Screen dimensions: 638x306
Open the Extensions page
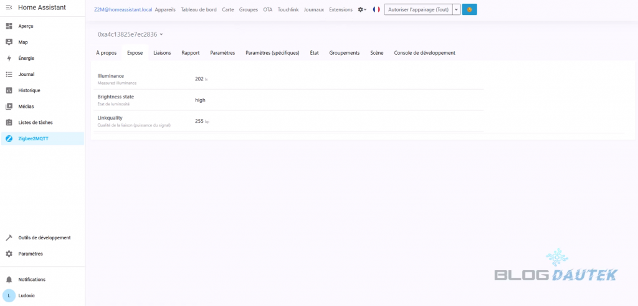(341, 10)
